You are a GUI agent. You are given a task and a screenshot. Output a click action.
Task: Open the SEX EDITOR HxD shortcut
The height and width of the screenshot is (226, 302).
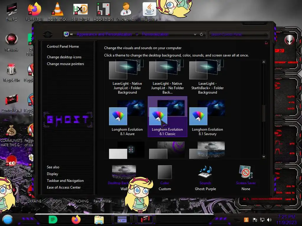tap(81, 11)
